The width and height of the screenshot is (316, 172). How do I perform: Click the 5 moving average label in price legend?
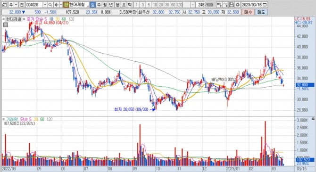tap(46, 19)
